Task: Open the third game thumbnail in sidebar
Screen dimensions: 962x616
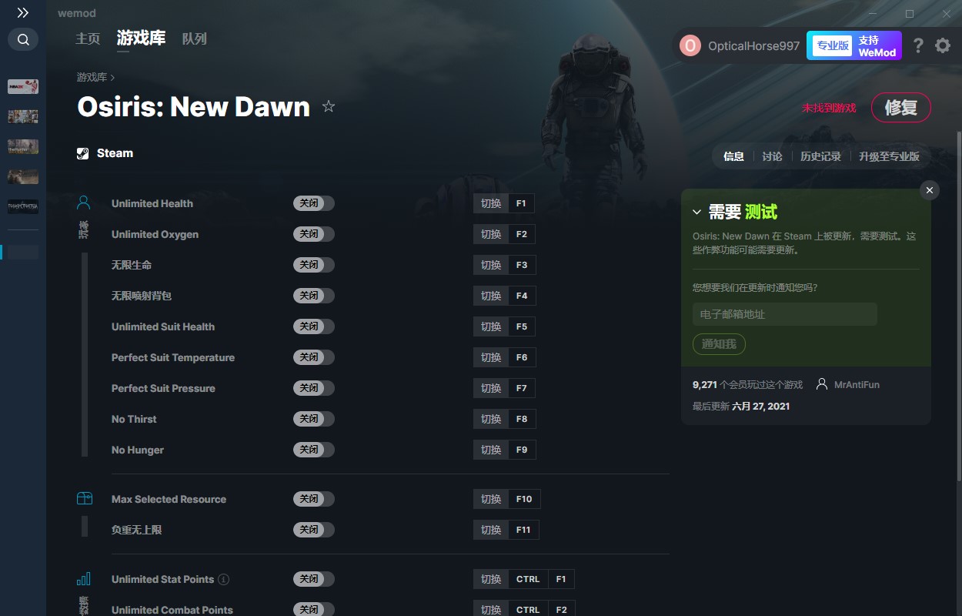Action: (x=23, y=146)
